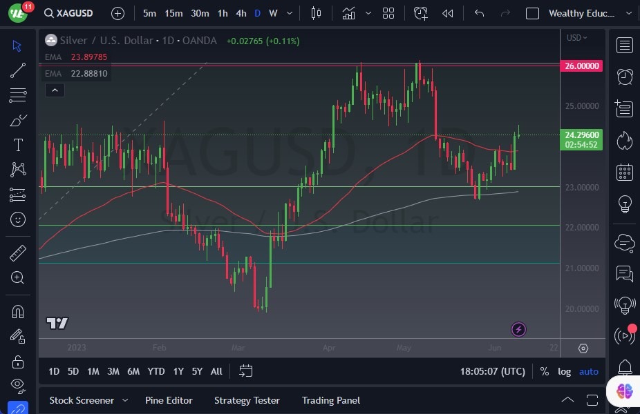This screenshot has height=414, width=640.
Task: Open chart settings gear on time axis
Action: [583, 348]
